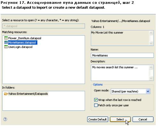Click the UserLogin.datapool table icon
The height and width of the screenshot is (128, 158).
click(x=6, y=47)
